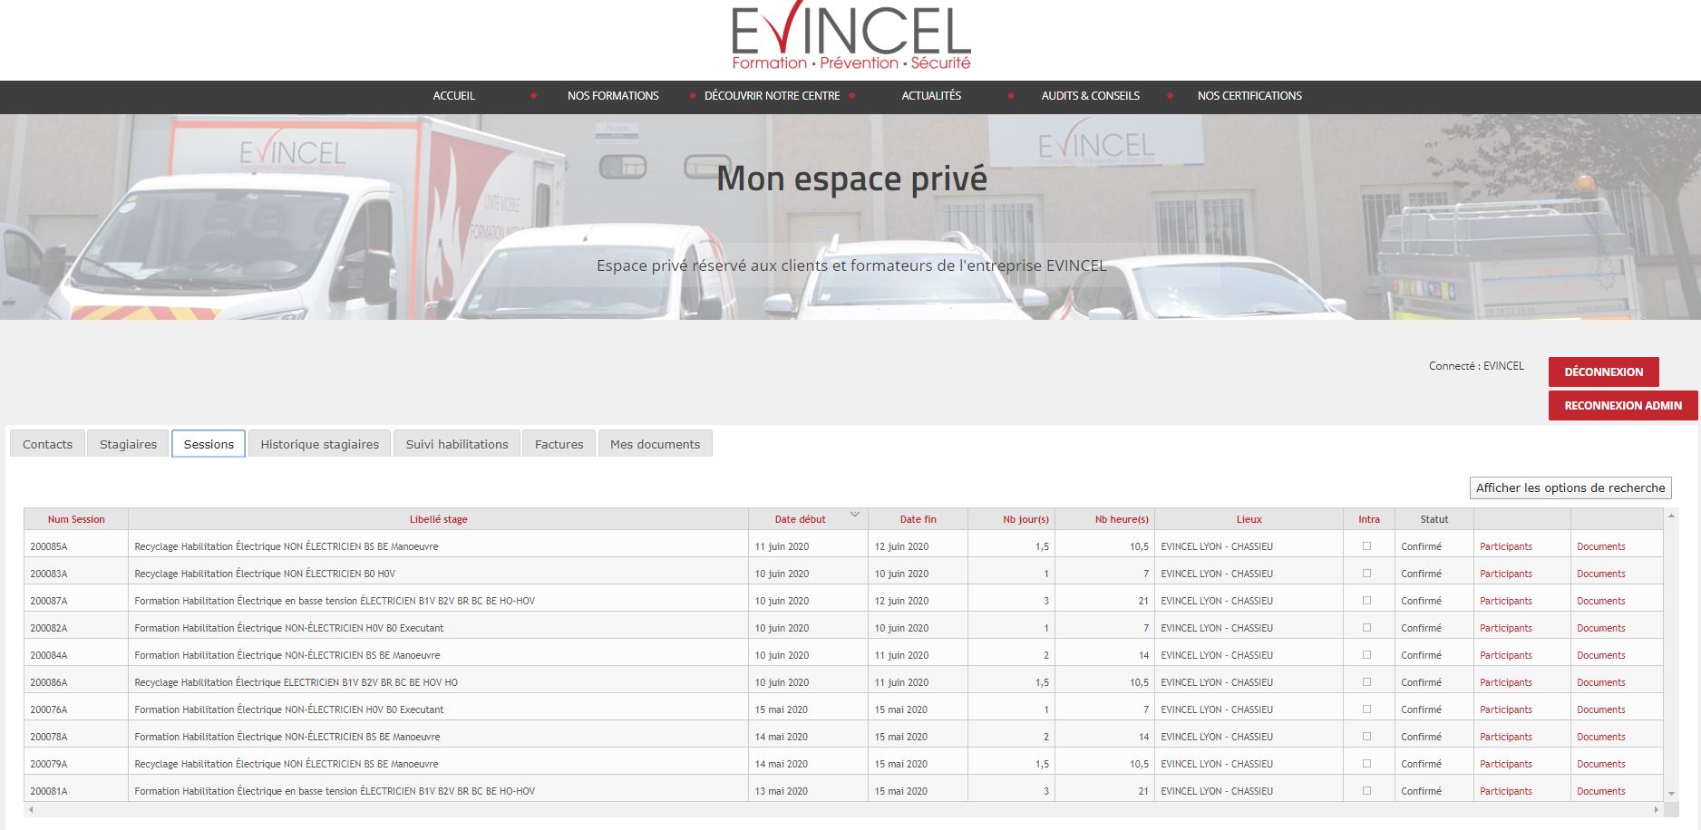1701x830 pixels.
Task: Sort by Num Session column header
Action: [76, 519]
